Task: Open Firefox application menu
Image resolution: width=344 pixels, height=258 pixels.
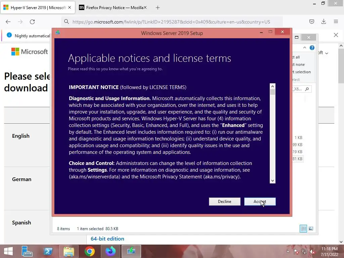Action: point(336,21)
